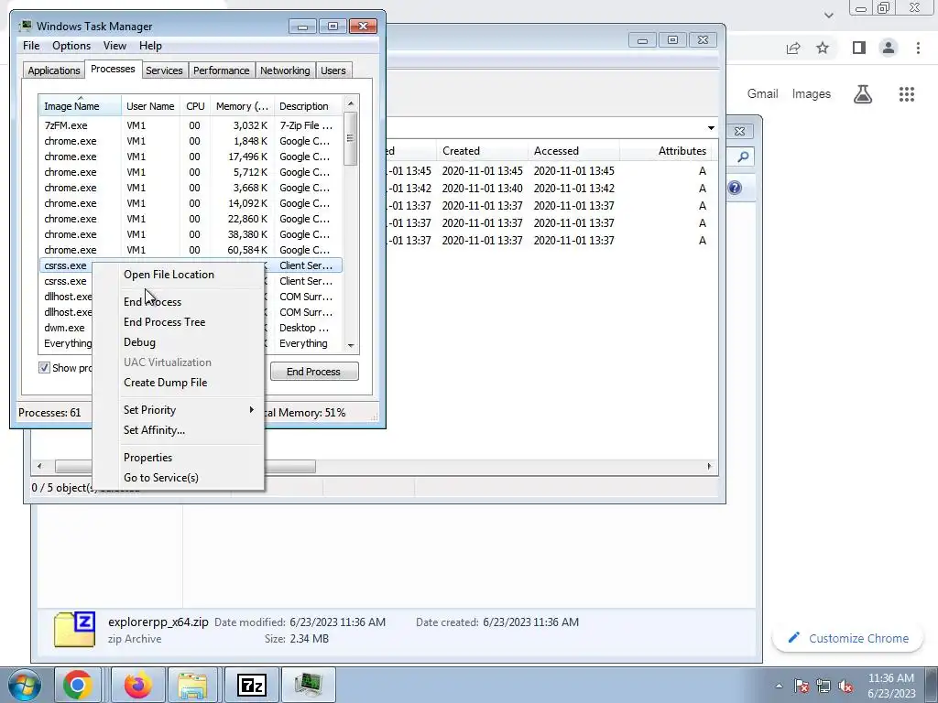Switch to Task Manager taskbar icon
938x703 pixels.
(308, 685)
